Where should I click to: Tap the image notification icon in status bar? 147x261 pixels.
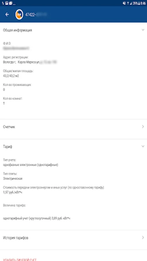(x=7, y=3)
